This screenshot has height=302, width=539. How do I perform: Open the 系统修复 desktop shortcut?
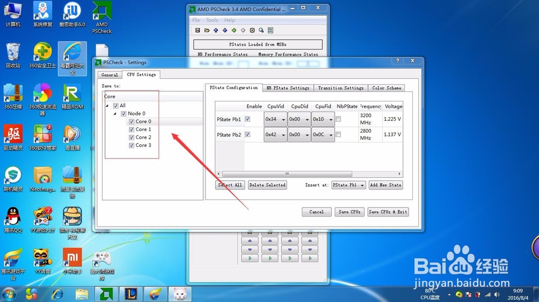43,15
